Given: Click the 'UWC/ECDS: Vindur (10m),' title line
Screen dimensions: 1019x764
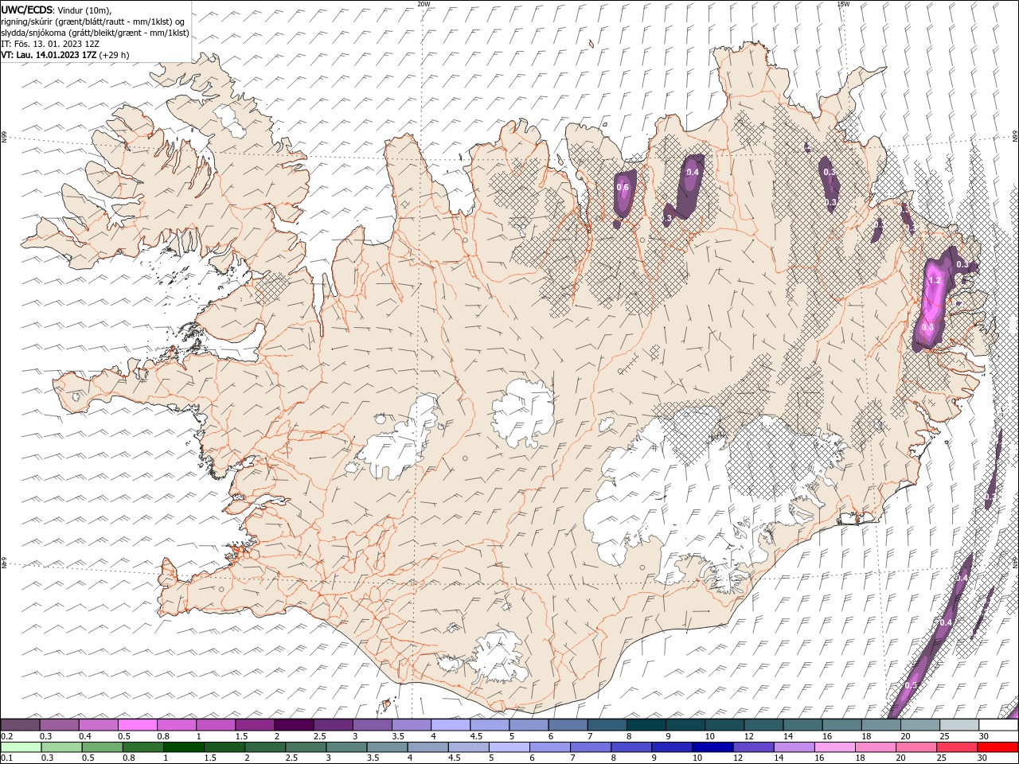Looking at the screenshot, I should point(57,10).
